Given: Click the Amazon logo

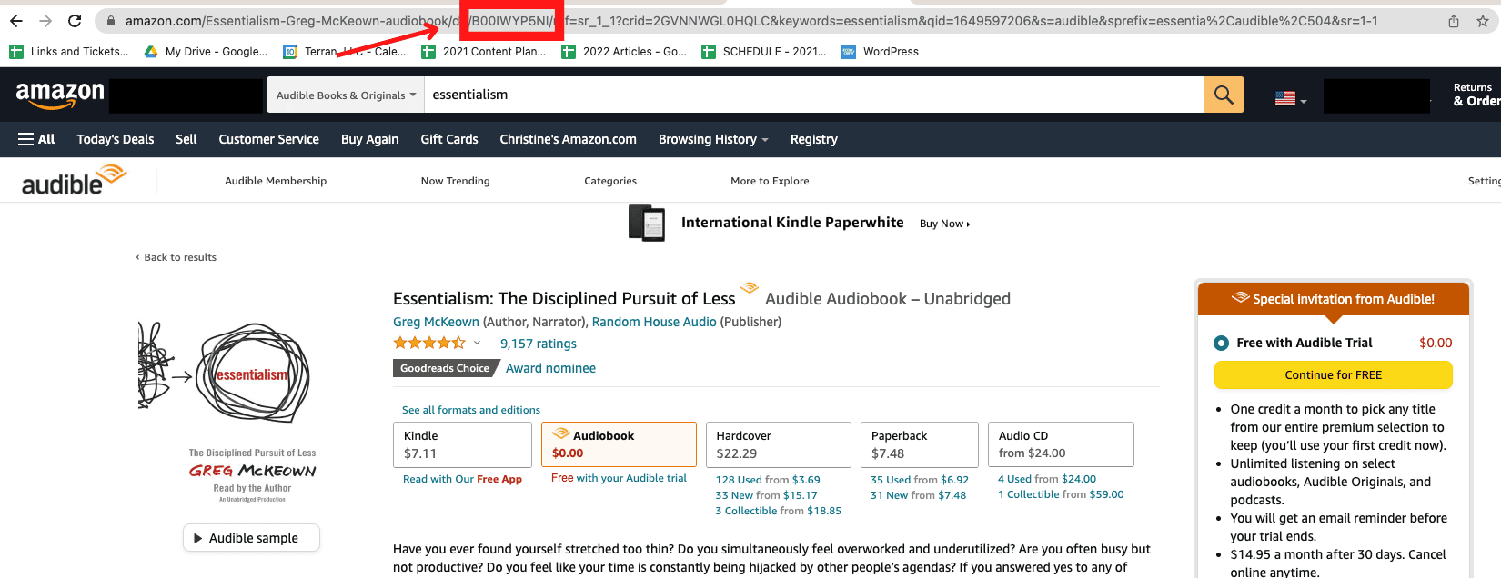Looking at the screenshot, I should click(x=60, y=95).
